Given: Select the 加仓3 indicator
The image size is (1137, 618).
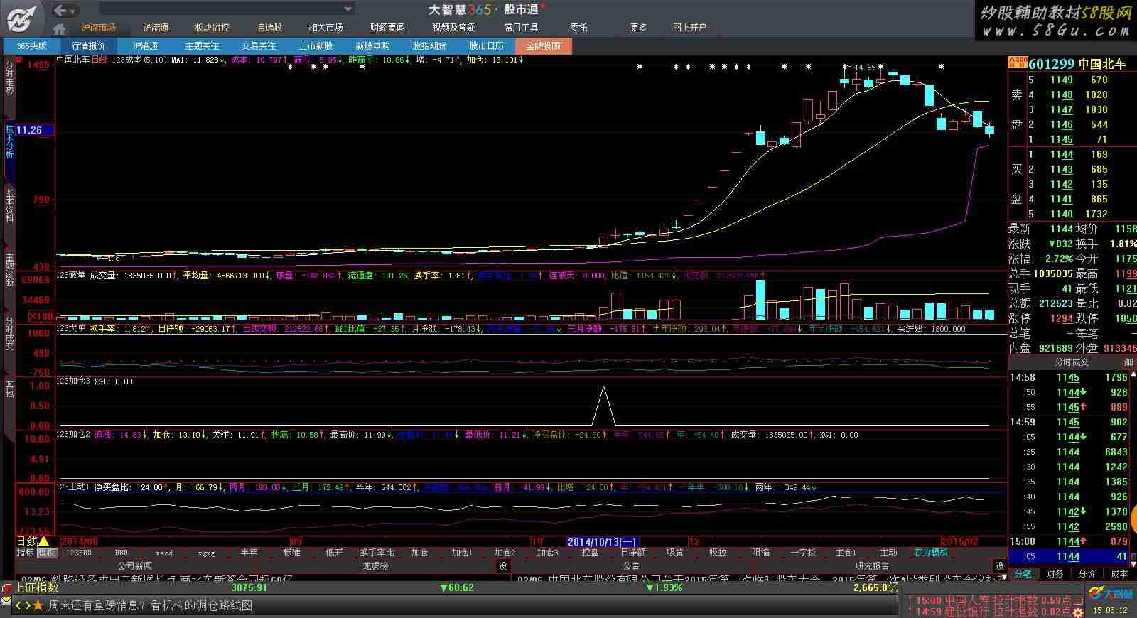Looking at the screenshot, I should coord(547,553).
